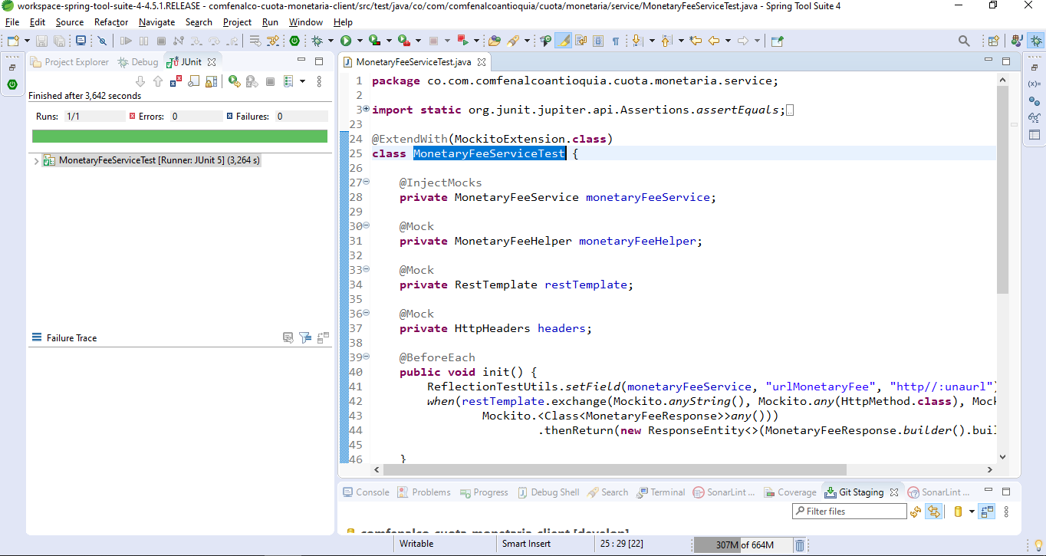Switch to the Console tab

366,492
